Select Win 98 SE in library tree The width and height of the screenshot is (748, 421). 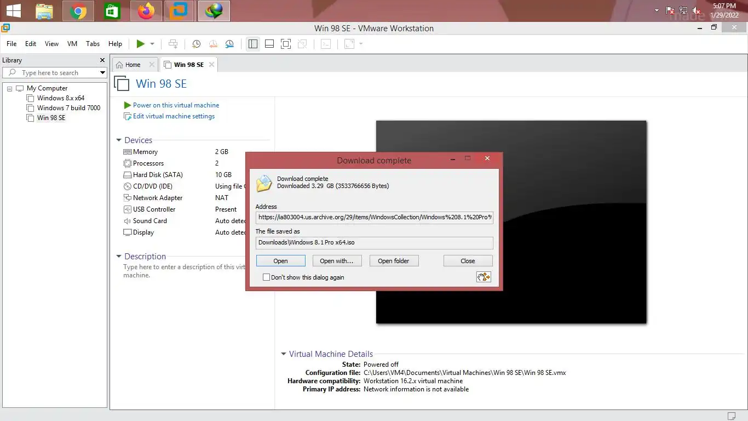pos(51,118)
